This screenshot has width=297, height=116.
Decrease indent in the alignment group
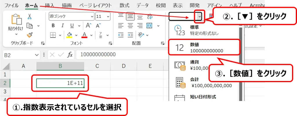pyautogui.click(x=121, y=35)
